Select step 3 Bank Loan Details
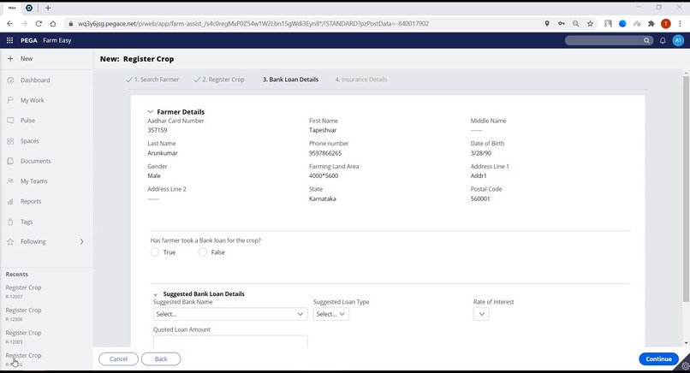 (x=290, y=80)
